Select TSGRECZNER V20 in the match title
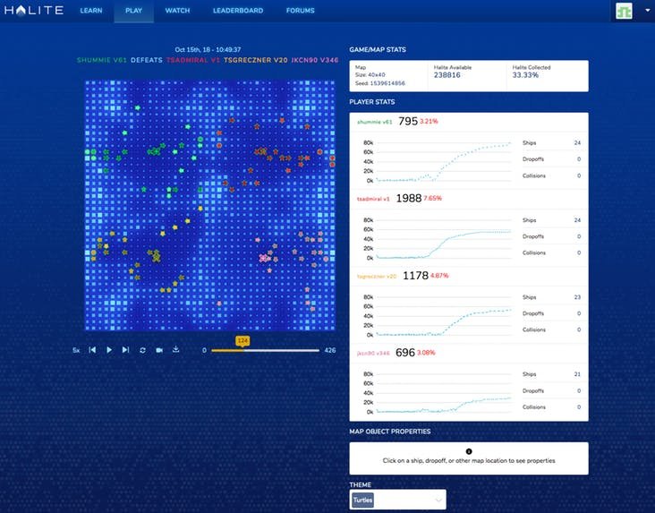The width and height of the screenshot is (655, 513). click(x=256, y=60)
